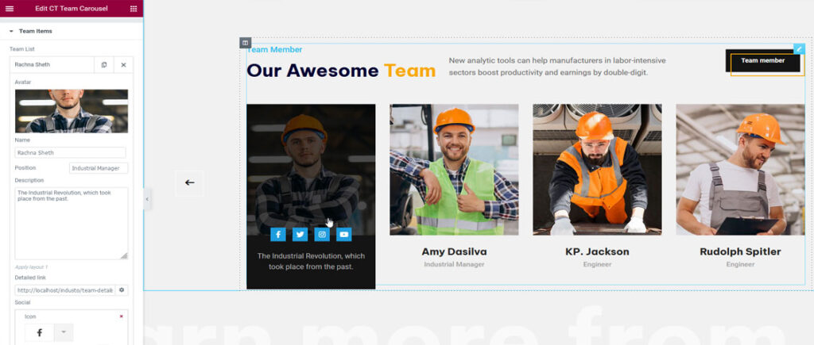Open the social icon picker dropdown
This screenshot has height=345, width=814.
click(62, 332)
